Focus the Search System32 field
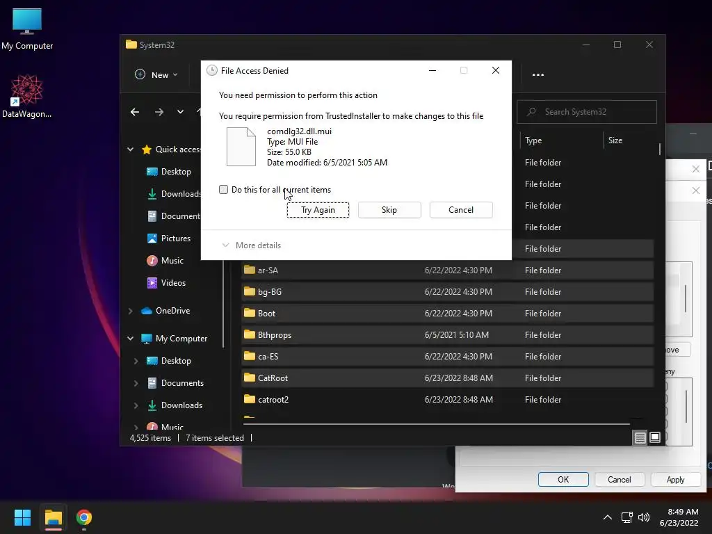712x534 pixels. pos(587,112)
